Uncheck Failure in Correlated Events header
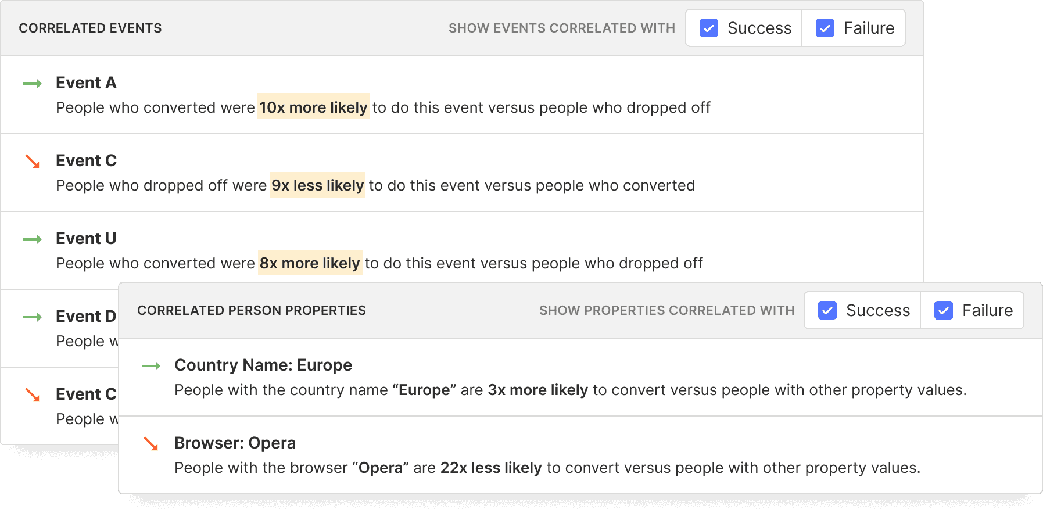Screen dimensions: 1043x513 point(825,28)
